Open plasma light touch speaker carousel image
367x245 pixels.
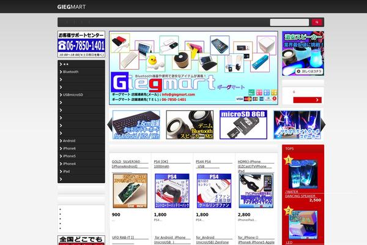[297, 125]
